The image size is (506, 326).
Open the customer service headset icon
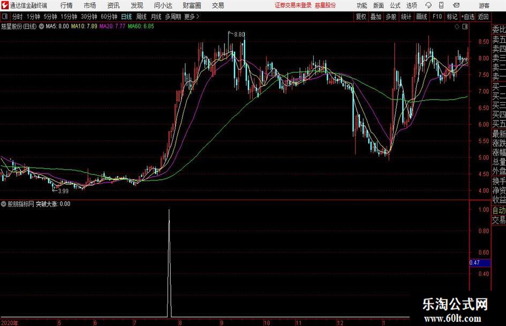point(428,5)
